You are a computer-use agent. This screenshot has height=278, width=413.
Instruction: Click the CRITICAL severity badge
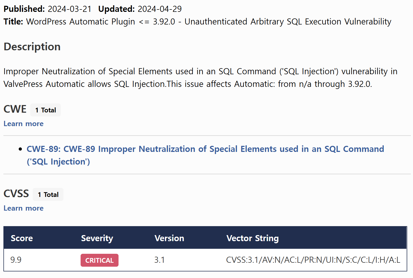coord(100,260)
